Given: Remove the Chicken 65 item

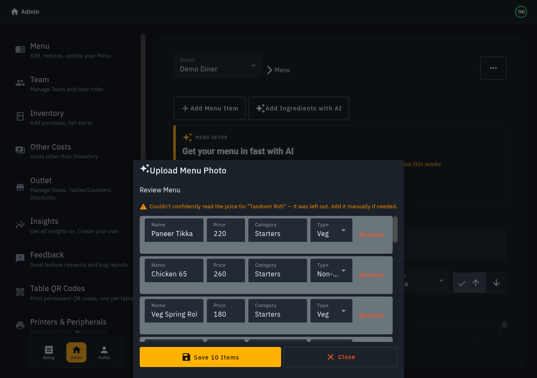Looking at the screenshot, I should (x=371, y=275).
